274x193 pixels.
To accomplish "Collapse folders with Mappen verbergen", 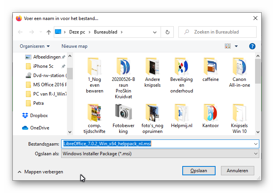I will [40, 172].
